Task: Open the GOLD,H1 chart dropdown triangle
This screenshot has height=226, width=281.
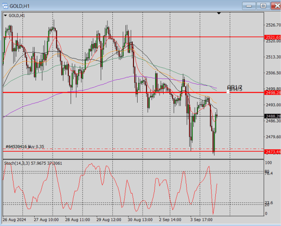Action: [5, 16]
